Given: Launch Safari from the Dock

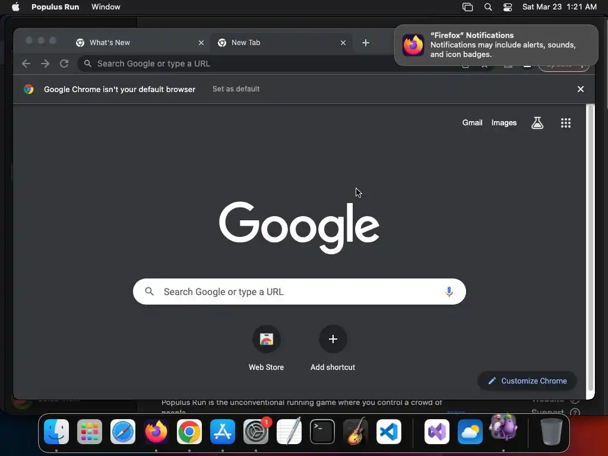Looking at the screenshot, I should pos(123,432).
